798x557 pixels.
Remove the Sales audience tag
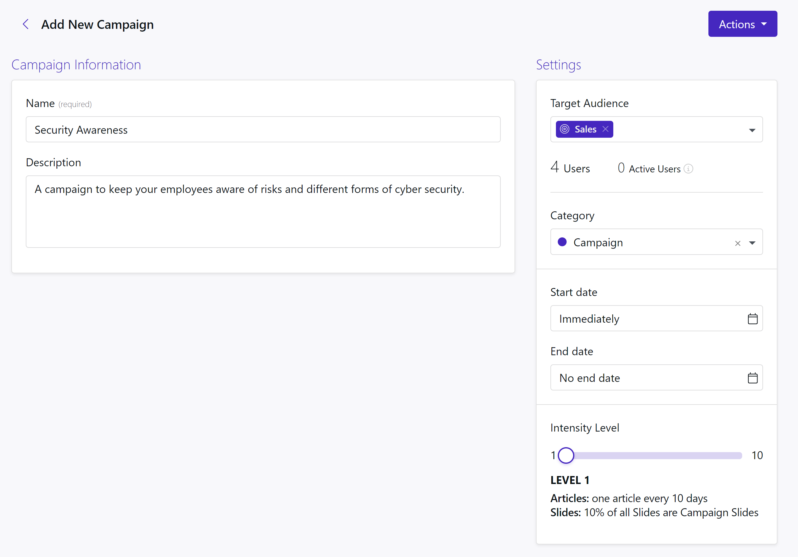point(605,129)
